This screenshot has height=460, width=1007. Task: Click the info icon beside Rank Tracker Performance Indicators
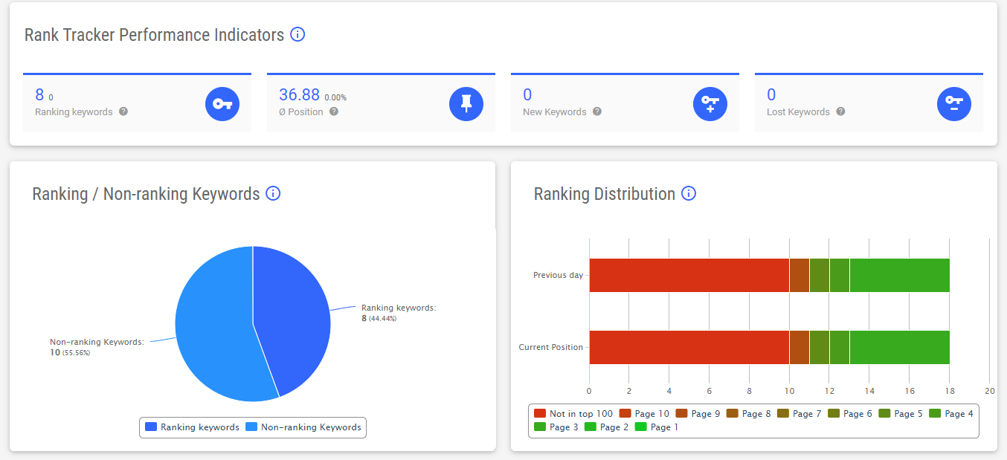coord(297,34)
